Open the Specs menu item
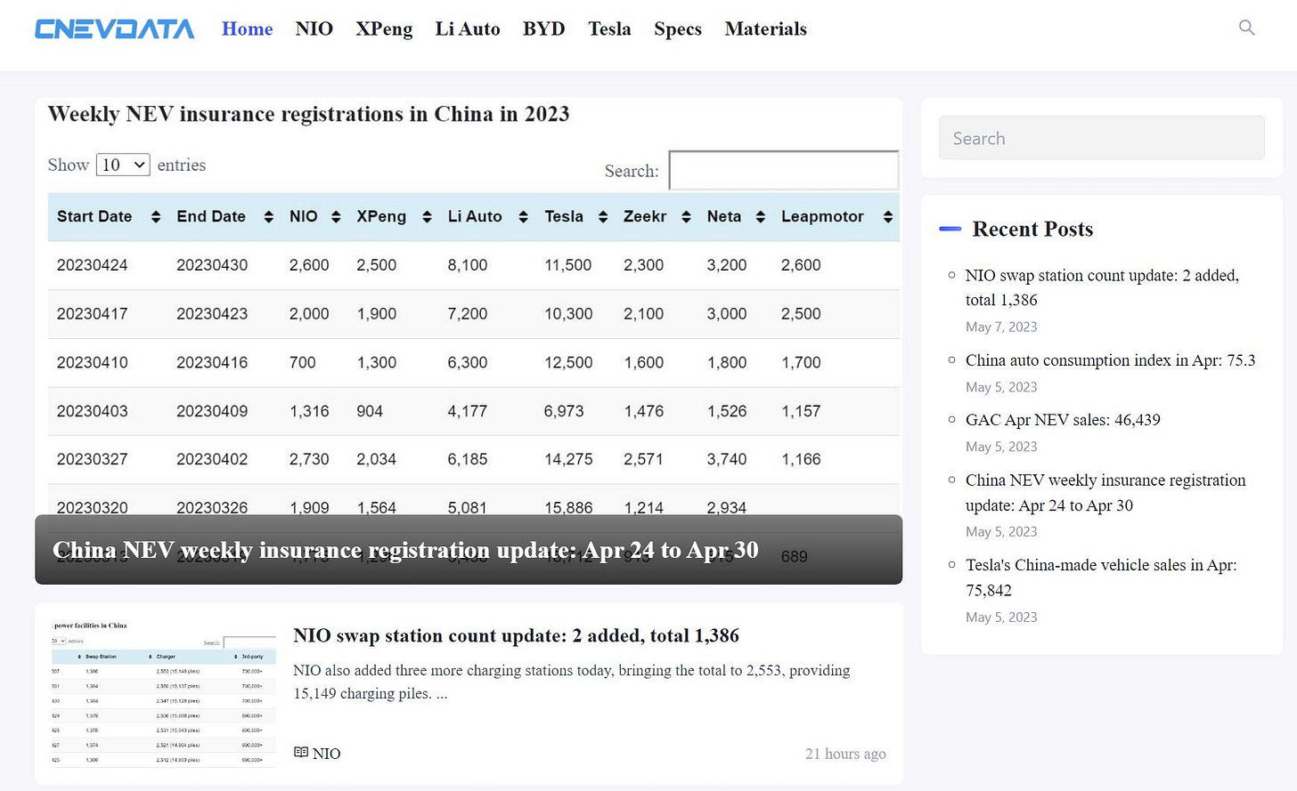1297x791 pixels. (678, 28)
